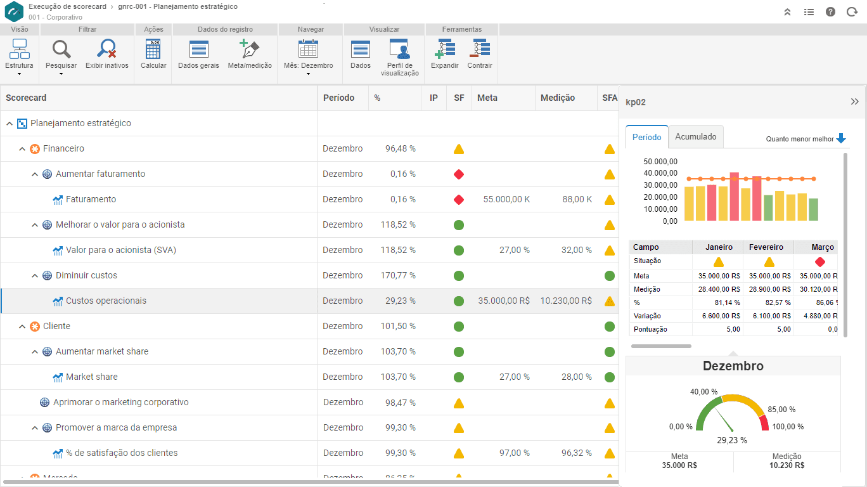Click the blue down arrow 'Quanto menor melhor'

[x=841, y=138]
